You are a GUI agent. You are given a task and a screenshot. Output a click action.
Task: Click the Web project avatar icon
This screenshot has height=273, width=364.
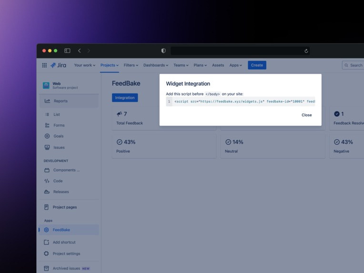46,85
